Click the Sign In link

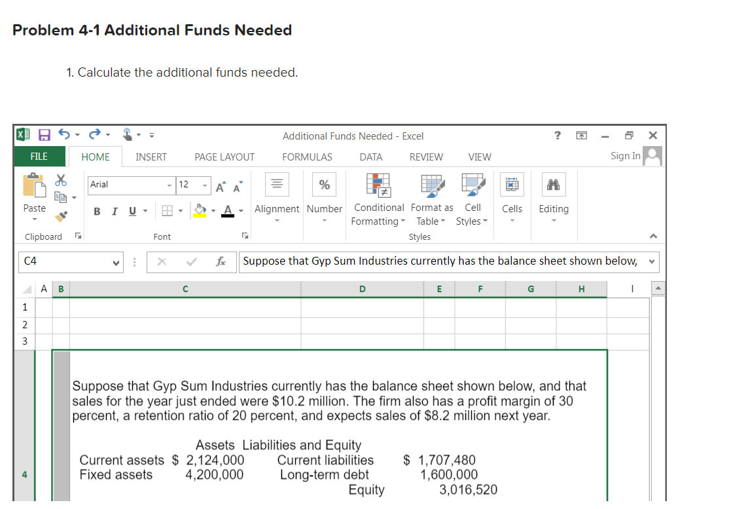pyautogui.click(x=625, y=156)
